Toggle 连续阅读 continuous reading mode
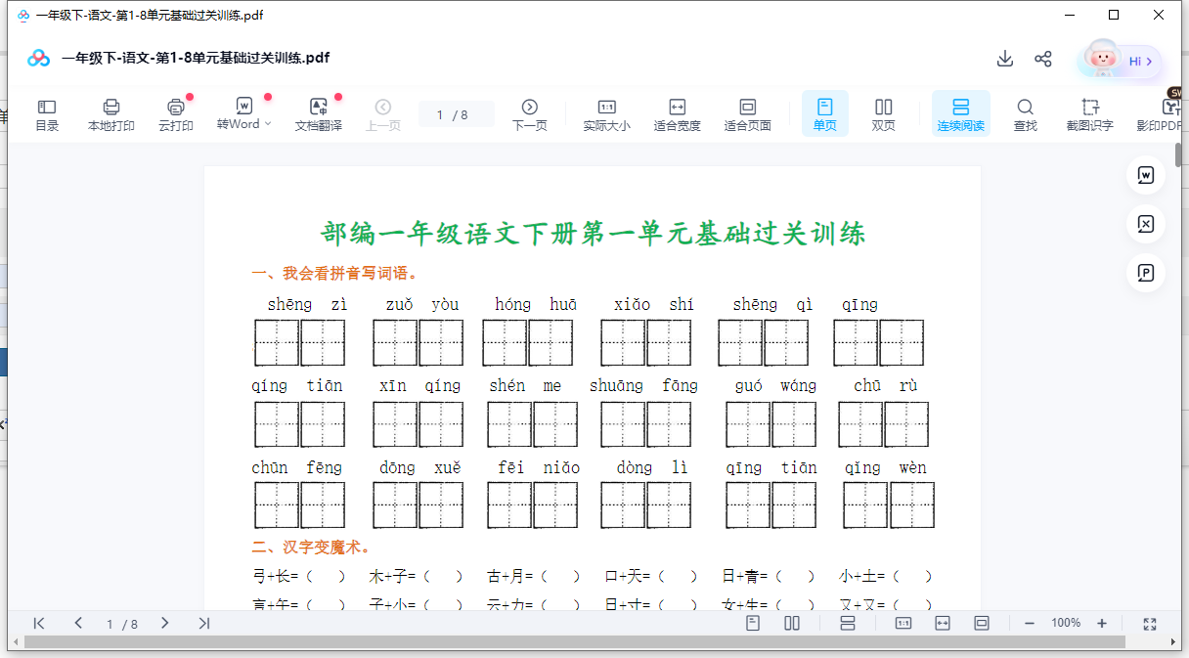Screen dimensions: 1189x658 (960, 114)
